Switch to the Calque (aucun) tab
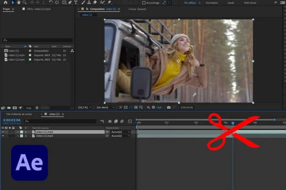 tap(137, 9)
